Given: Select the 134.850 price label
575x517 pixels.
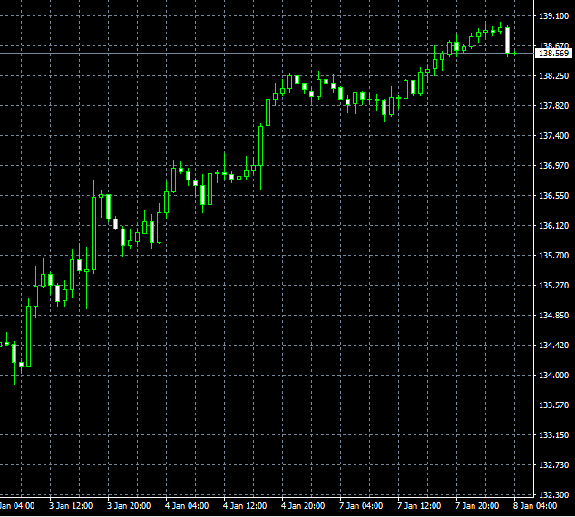Looking at the screenshot, I should pos(553,316).
